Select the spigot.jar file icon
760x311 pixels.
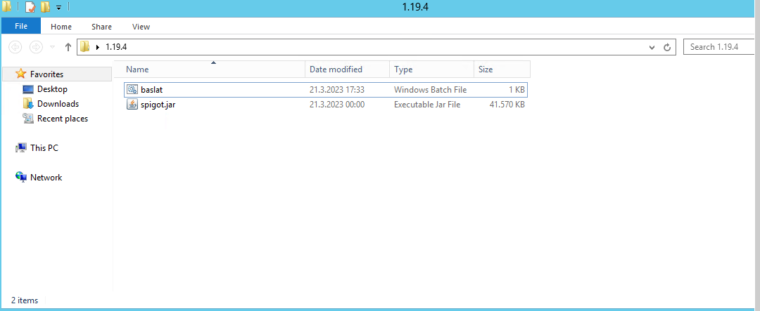pyautogui.click(x=132, y=105)
